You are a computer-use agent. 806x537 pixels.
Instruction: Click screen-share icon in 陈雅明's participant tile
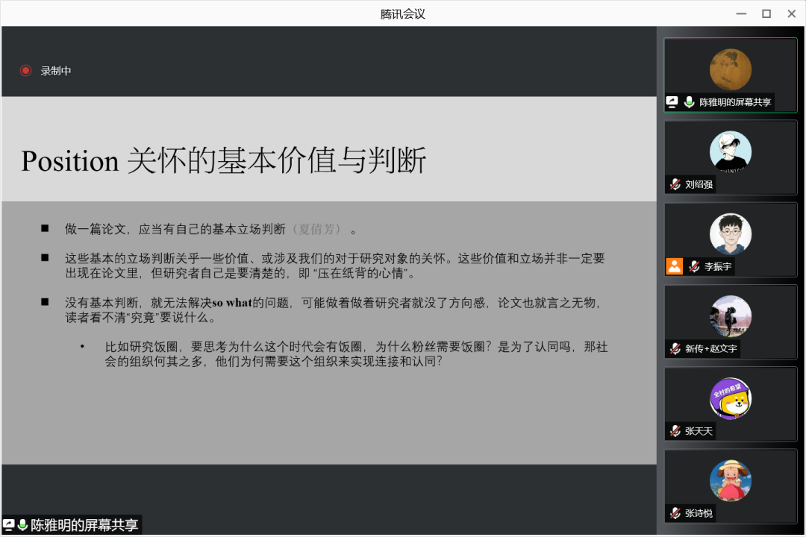point(672,102)
